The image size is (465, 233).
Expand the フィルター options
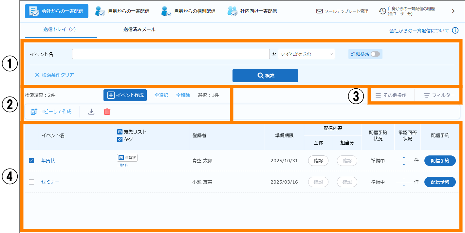point(439,95)
